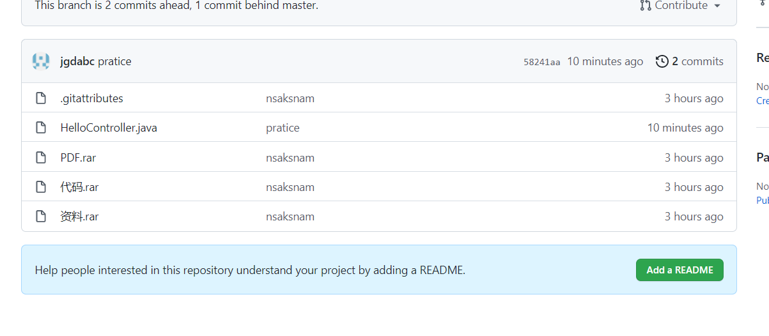
Task: Open commit hash 58241aa
Action: (x=542, y=62)
